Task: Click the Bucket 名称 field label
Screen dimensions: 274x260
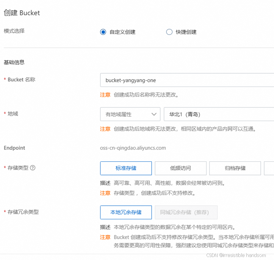Action: click(22, 79)
